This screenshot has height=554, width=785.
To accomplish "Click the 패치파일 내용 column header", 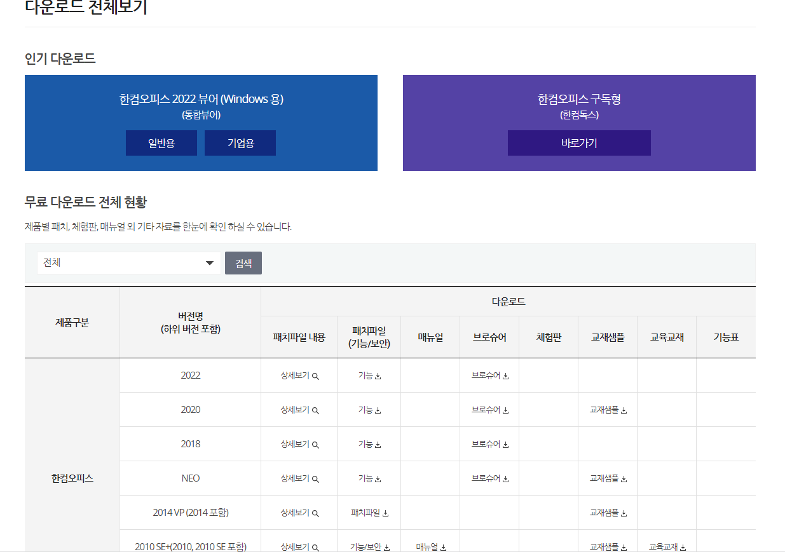I will pyautogui.click(x=299, y=337).
